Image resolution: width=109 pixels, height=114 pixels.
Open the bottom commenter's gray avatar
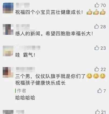click(x=8, y=112)
